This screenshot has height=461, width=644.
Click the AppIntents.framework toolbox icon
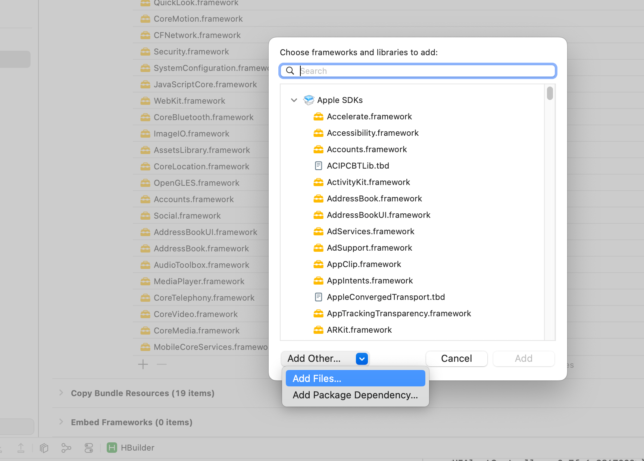(318, 281)
